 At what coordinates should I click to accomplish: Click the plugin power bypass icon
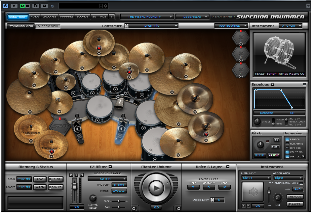(6, 6)
